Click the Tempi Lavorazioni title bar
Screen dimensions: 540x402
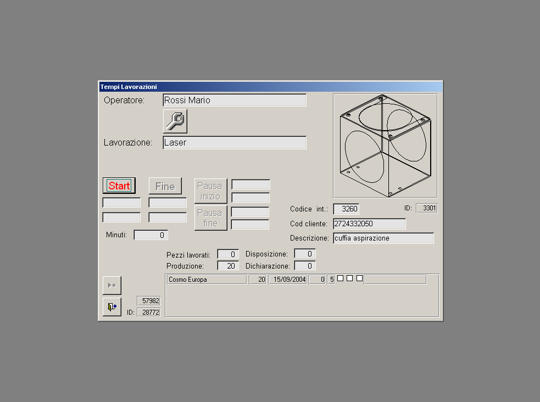coord(271,87)
